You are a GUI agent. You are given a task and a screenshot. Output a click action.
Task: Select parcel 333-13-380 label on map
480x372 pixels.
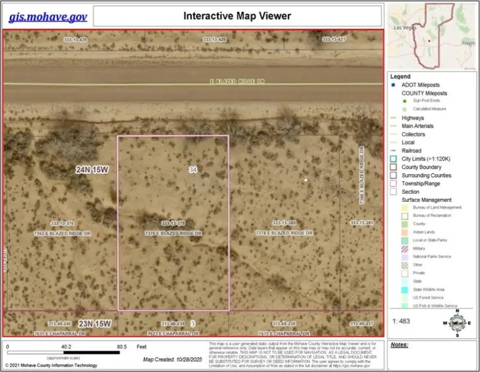coord(284,223)
